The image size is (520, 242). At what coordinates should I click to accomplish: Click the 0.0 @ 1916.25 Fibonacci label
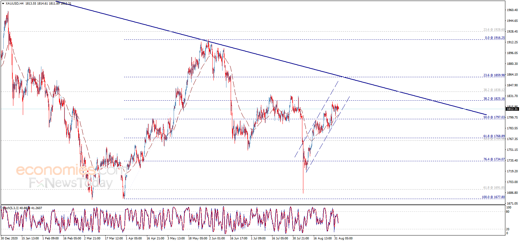[x=494, y=38]
